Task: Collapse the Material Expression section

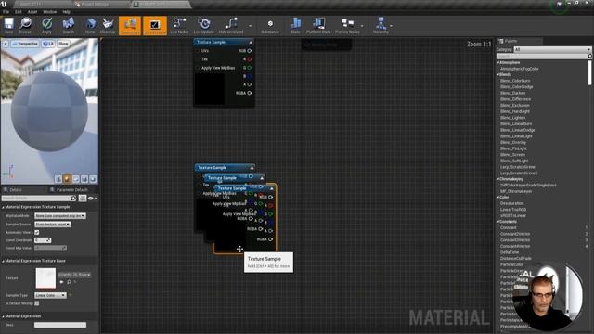Action: tap(3, 316)
